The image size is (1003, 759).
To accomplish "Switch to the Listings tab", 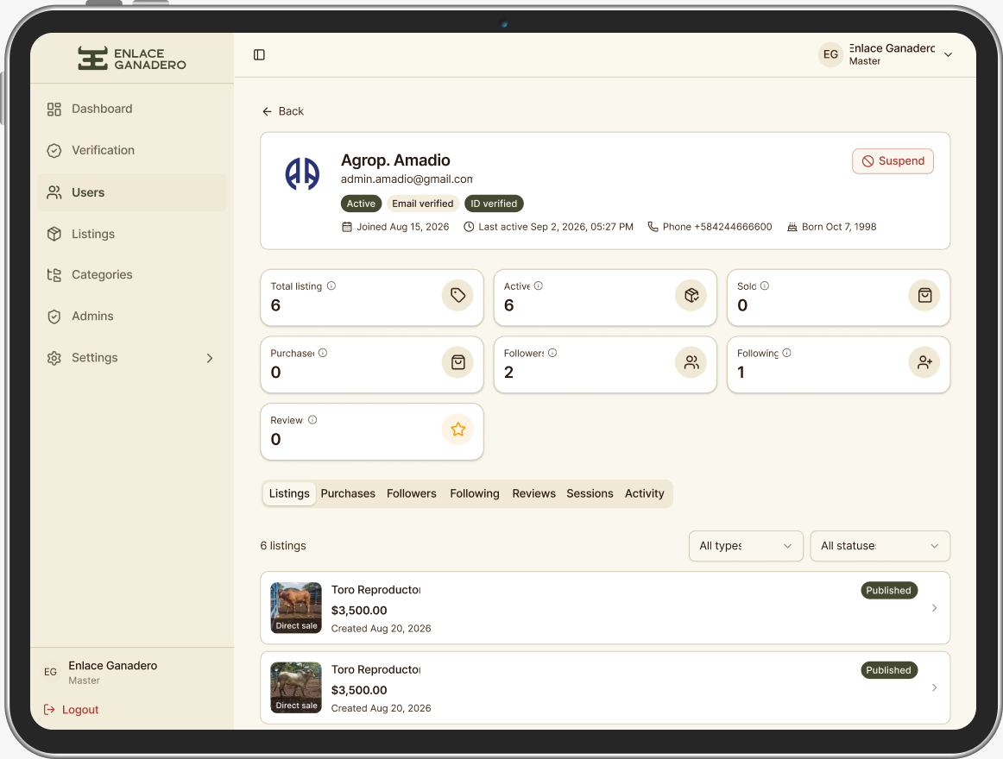I will [x=289, y=493].
